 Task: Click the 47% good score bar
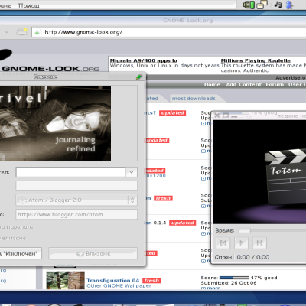click(234, 278)
